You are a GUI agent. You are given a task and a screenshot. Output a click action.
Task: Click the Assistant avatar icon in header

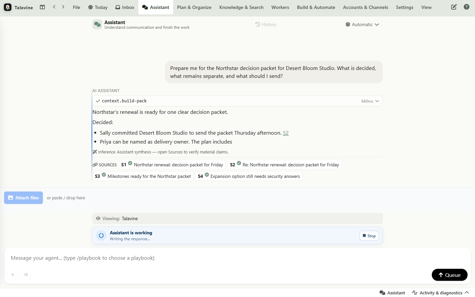pos(97,24)
